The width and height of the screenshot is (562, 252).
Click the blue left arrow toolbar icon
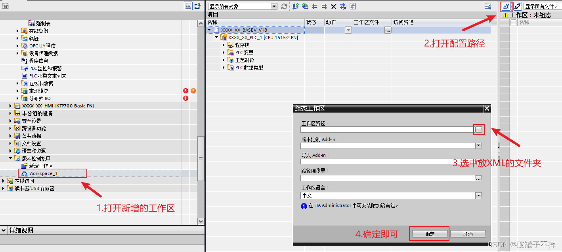[x=315, y=6]
